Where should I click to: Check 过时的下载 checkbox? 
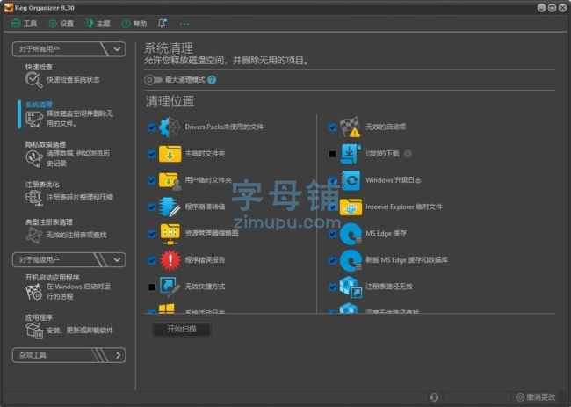pyautogui.click(x=332, y=154)
